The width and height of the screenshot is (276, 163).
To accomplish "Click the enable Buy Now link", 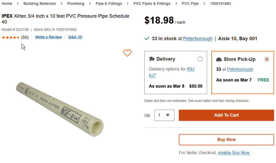I will click(x=234, y=153).
